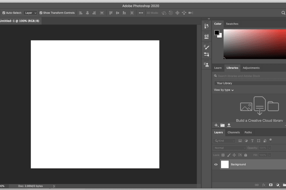Select the Color panel tab
The image size is (286, 190).
point(218,24)
